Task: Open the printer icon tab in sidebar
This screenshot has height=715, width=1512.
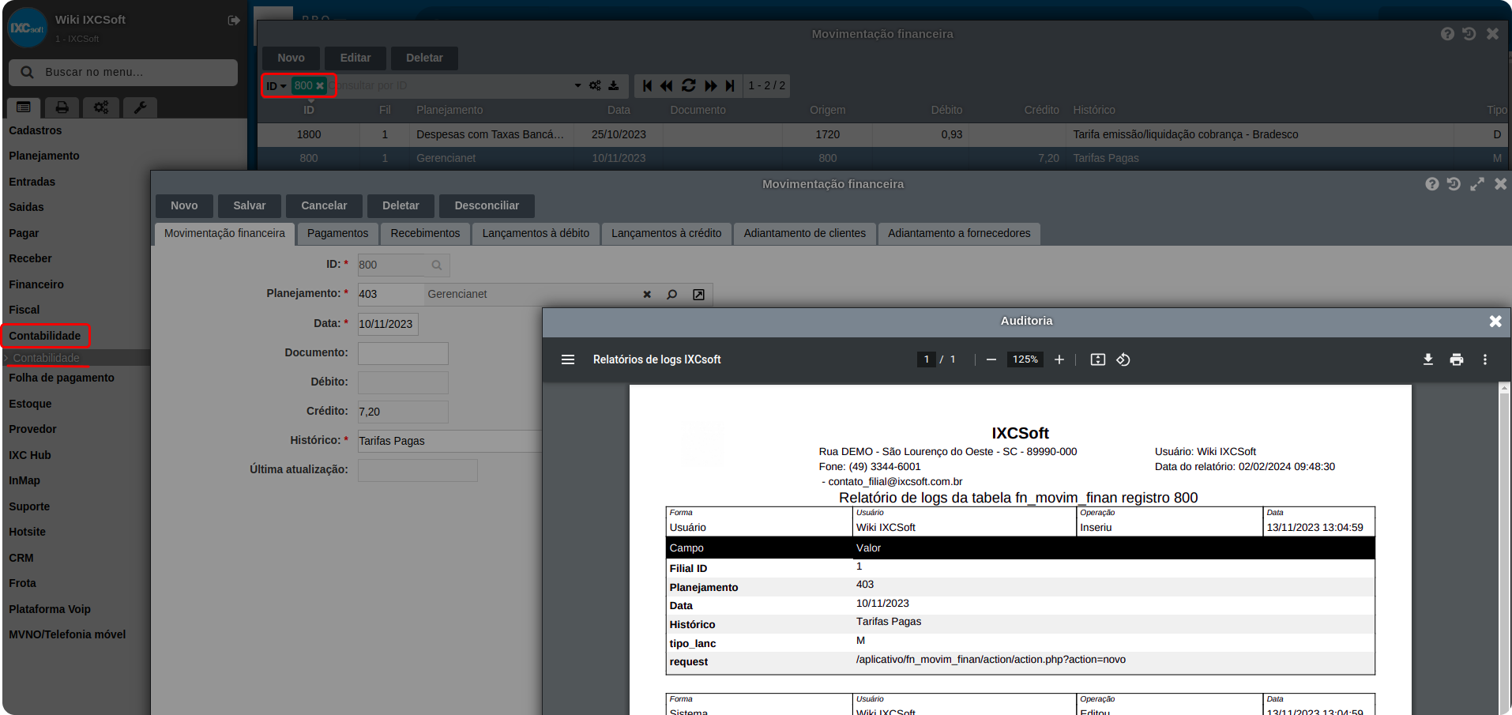Action: click(x=62, y=107)
